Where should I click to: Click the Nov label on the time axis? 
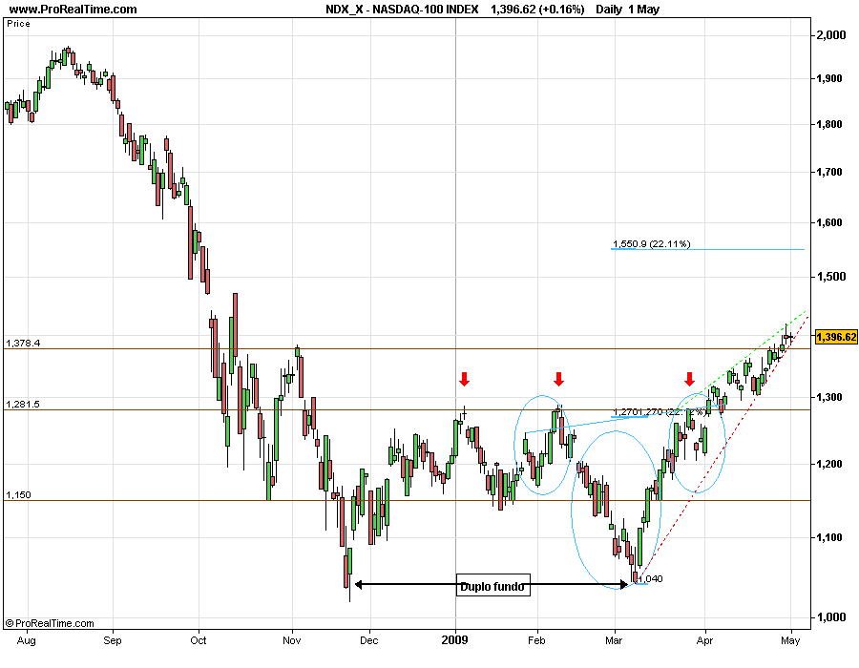[x=292, y=640]
